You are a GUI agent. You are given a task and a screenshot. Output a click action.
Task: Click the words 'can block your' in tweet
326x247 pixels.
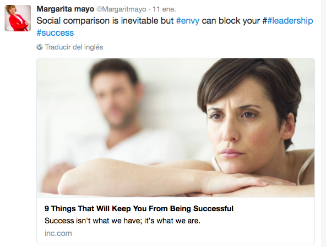(231, 21)
